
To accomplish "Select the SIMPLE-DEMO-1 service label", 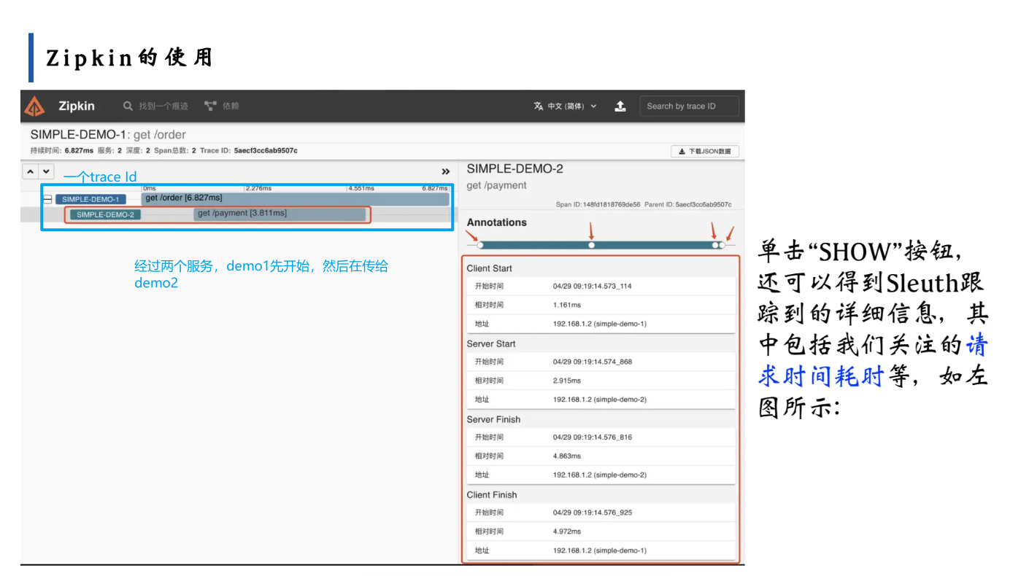I will [90, 199].
